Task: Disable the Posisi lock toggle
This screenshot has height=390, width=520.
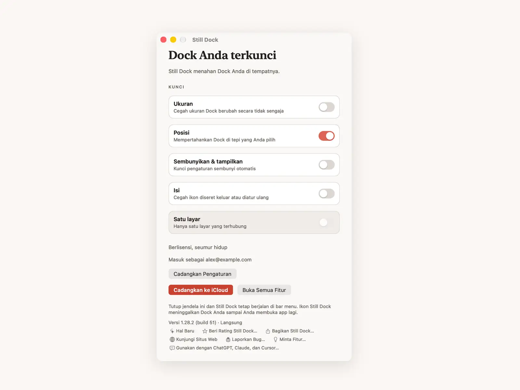Action: [327, 136]
